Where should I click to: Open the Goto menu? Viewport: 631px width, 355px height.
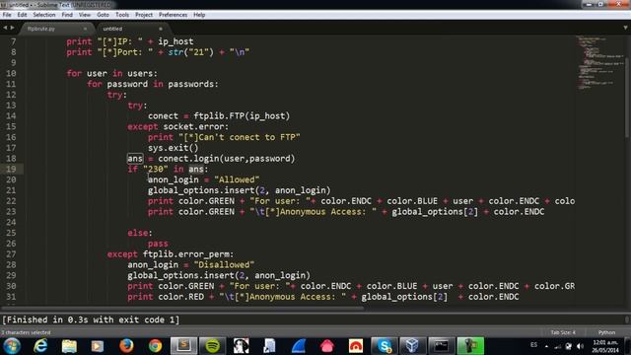click(x=103, y=15)
